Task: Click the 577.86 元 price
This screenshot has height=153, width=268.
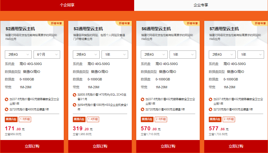Action: [x=219, y=129]
